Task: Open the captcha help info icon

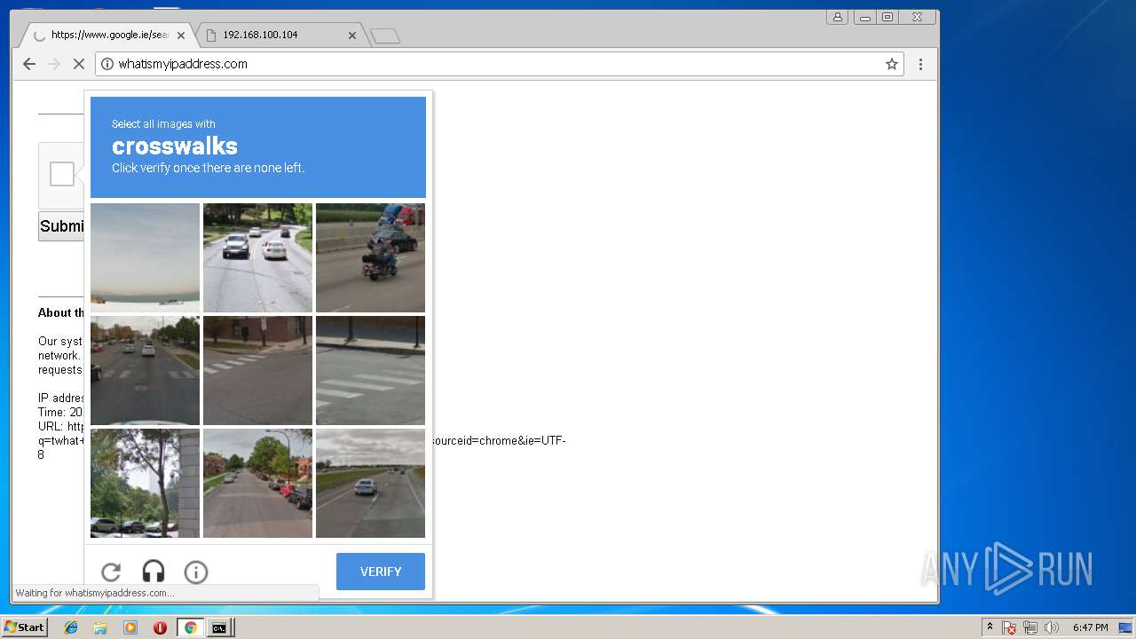Action: coord(196,572)
